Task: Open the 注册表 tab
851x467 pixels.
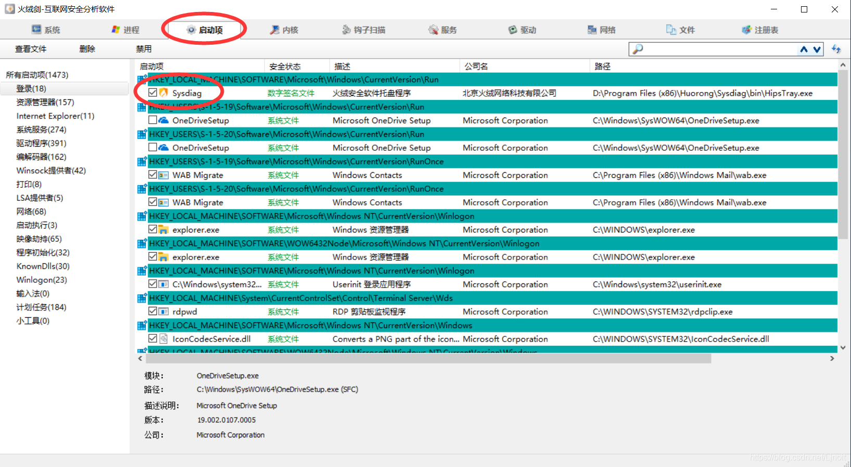Action: click(760, 30)
